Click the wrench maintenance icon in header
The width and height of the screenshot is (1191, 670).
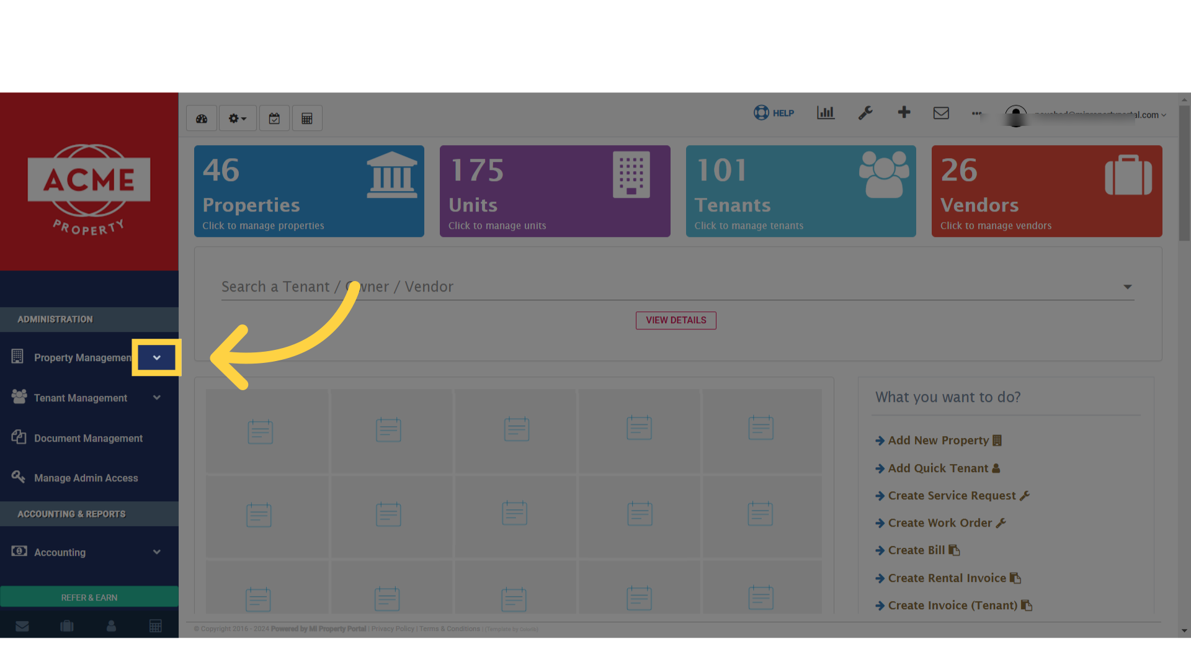click(865, 113)
